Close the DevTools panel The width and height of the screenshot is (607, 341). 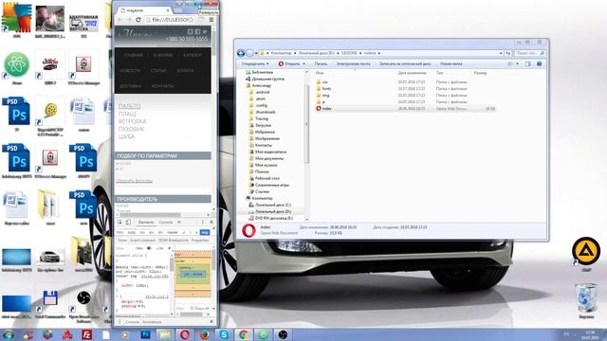pyautogui.click(x=212, y=223)
